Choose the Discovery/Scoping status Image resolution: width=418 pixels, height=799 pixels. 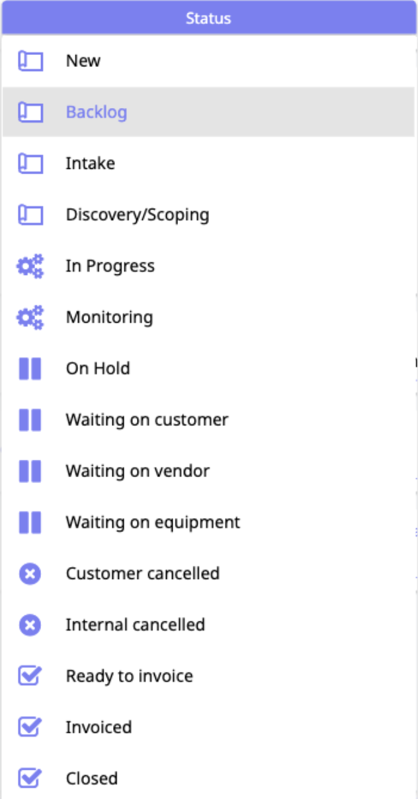[x=138, y=215]
